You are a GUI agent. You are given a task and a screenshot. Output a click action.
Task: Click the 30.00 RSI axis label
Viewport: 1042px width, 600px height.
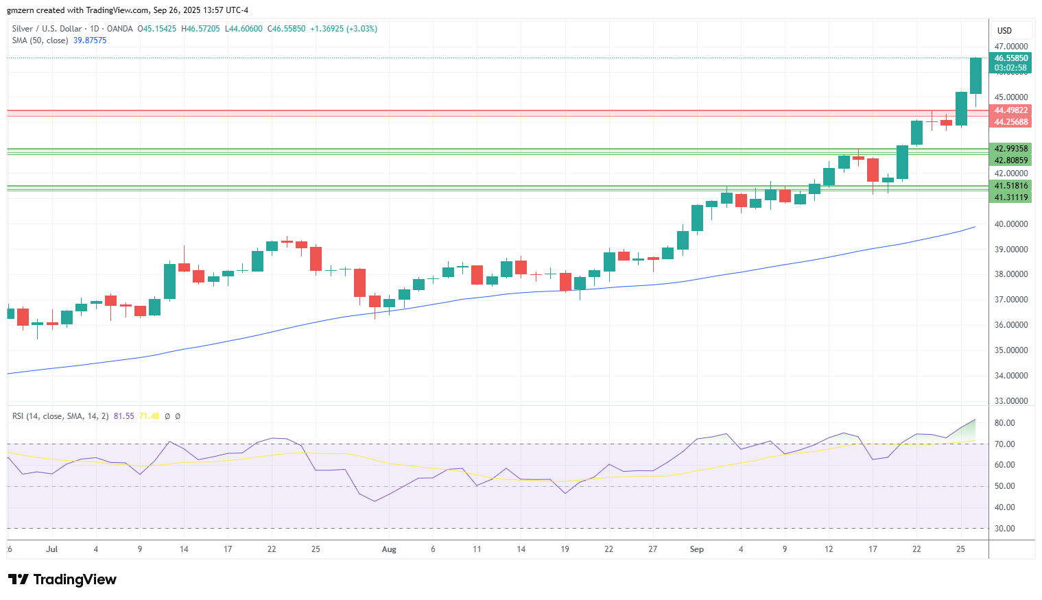point(1005,529)
